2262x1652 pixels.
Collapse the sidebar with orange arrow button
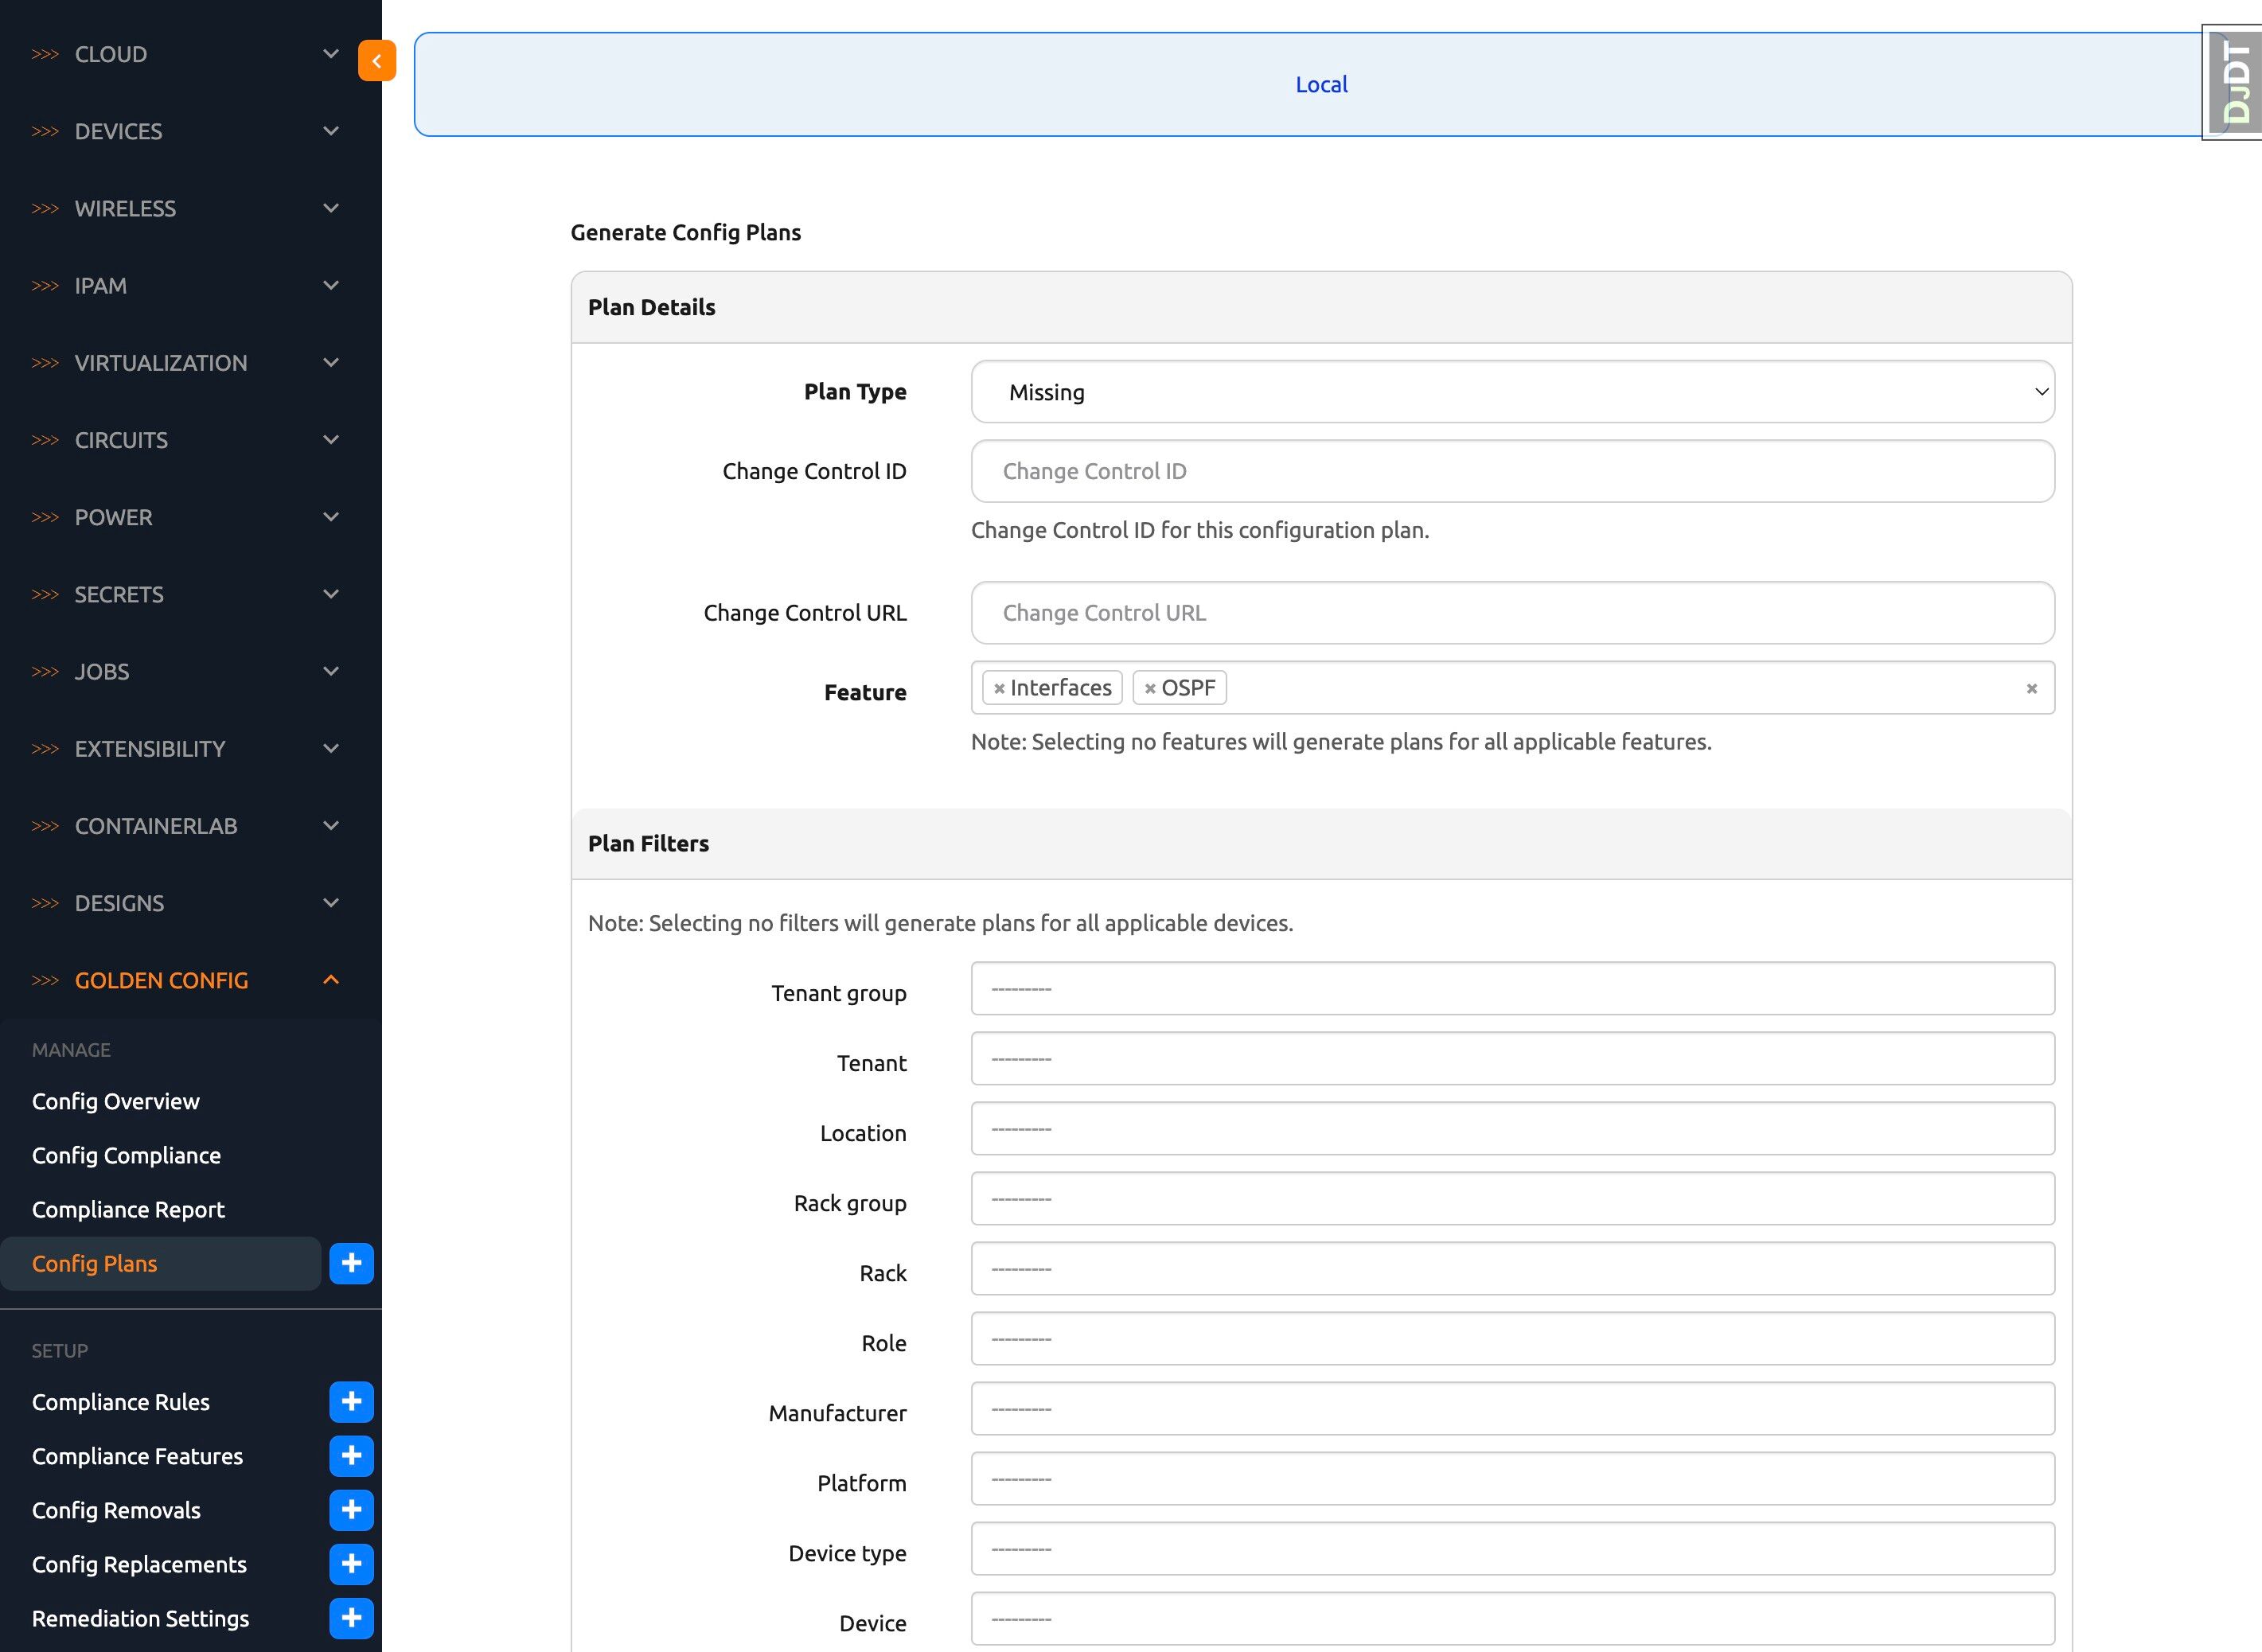point(376,61)
